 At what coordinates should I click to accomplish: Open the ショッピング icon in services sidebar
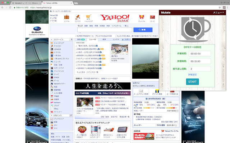click(52, 43)
